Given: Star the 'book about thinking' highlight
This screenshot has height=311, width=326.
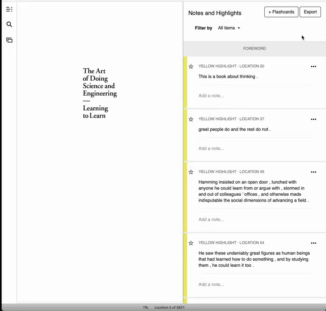Looking at the screenshot, I should coord(191,67).
